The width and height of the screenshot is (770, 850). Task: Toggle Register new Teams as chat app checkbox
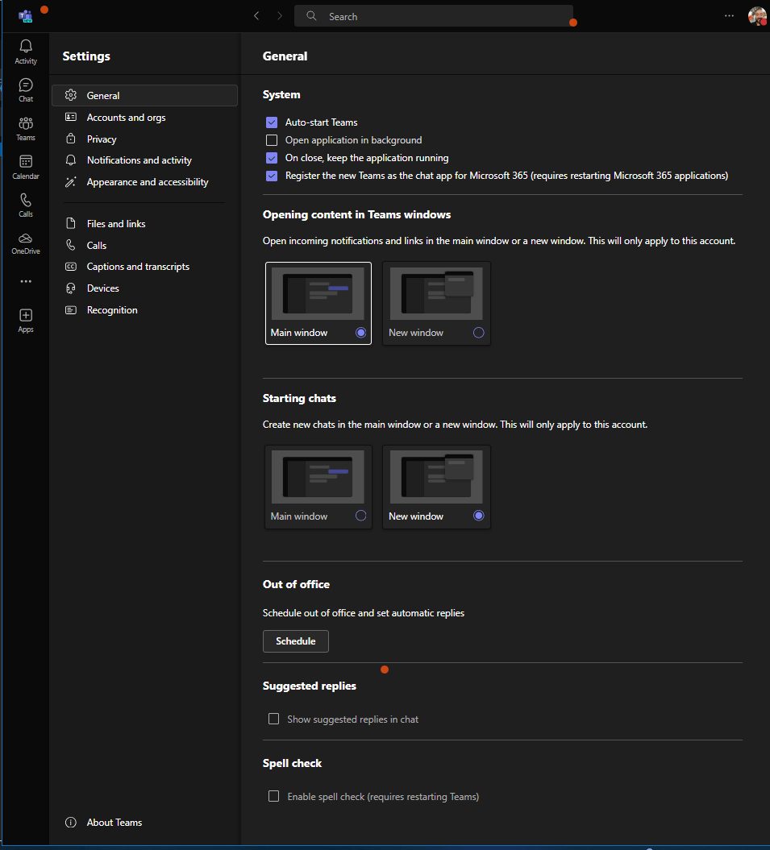pyautogui.click(x=272, y=176)
